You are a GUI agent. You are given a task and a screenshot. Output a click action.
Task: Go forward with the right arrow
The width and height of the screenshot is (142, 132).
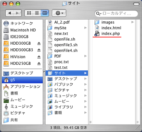click(17, 13)
